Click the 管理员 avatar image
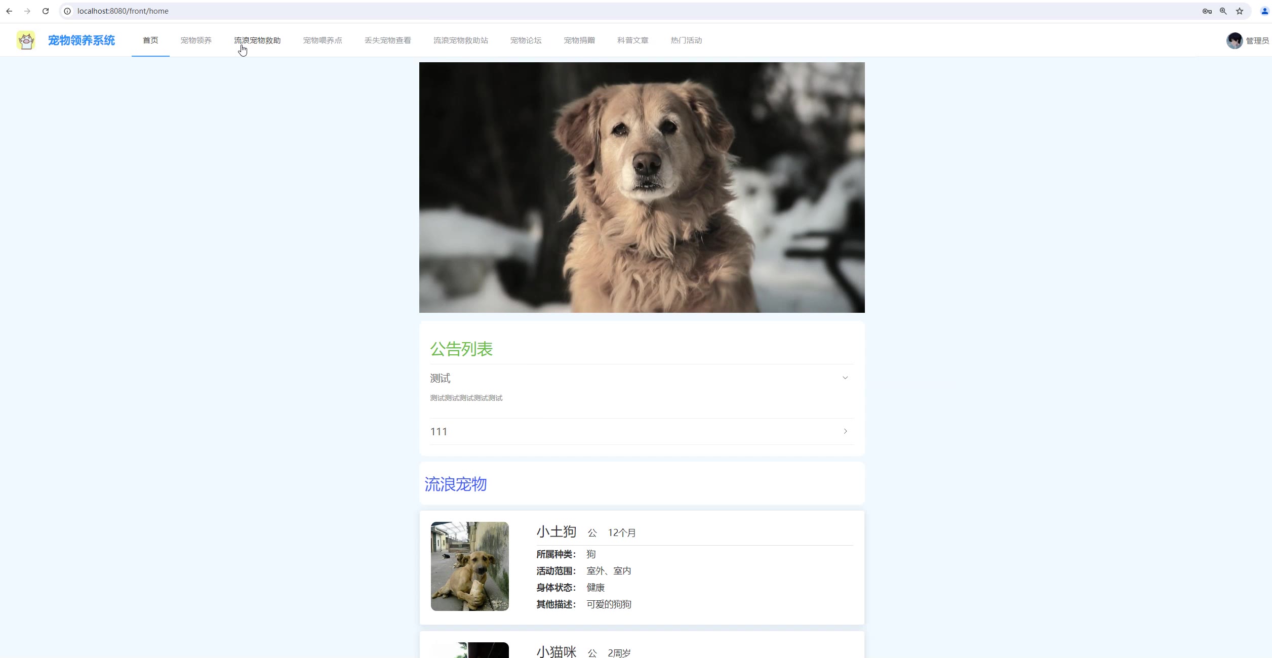This screenshot has width=1272, height=658. coord(1235,40)
